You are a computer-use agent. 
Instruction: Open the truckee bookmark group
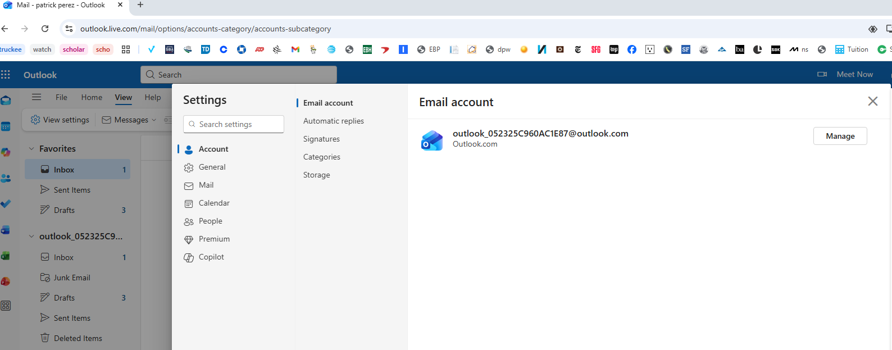[x=11, y=49]
